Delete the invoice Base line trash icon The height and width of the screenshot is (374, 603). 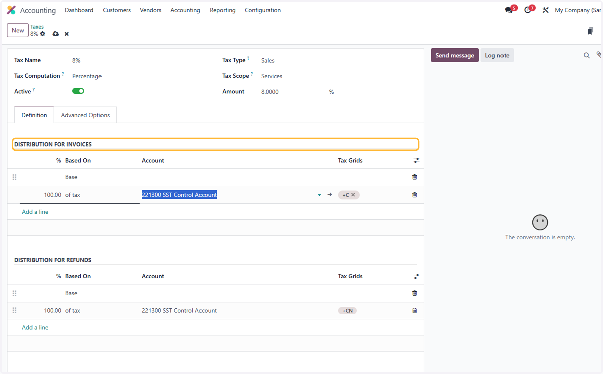coord(415,177)
